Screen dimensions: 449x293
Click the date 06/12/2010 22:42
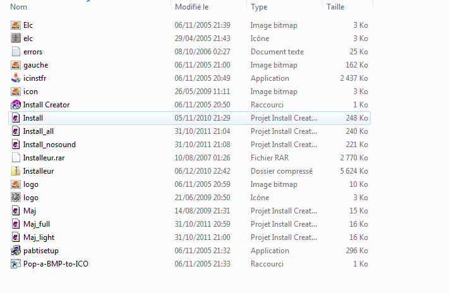[203, 171]
